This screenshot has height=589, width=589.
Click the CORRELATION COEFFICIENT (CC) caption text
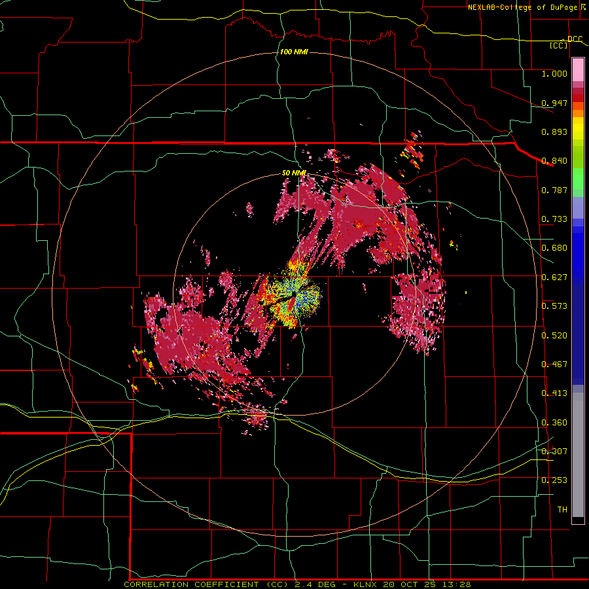coord(206,584)
